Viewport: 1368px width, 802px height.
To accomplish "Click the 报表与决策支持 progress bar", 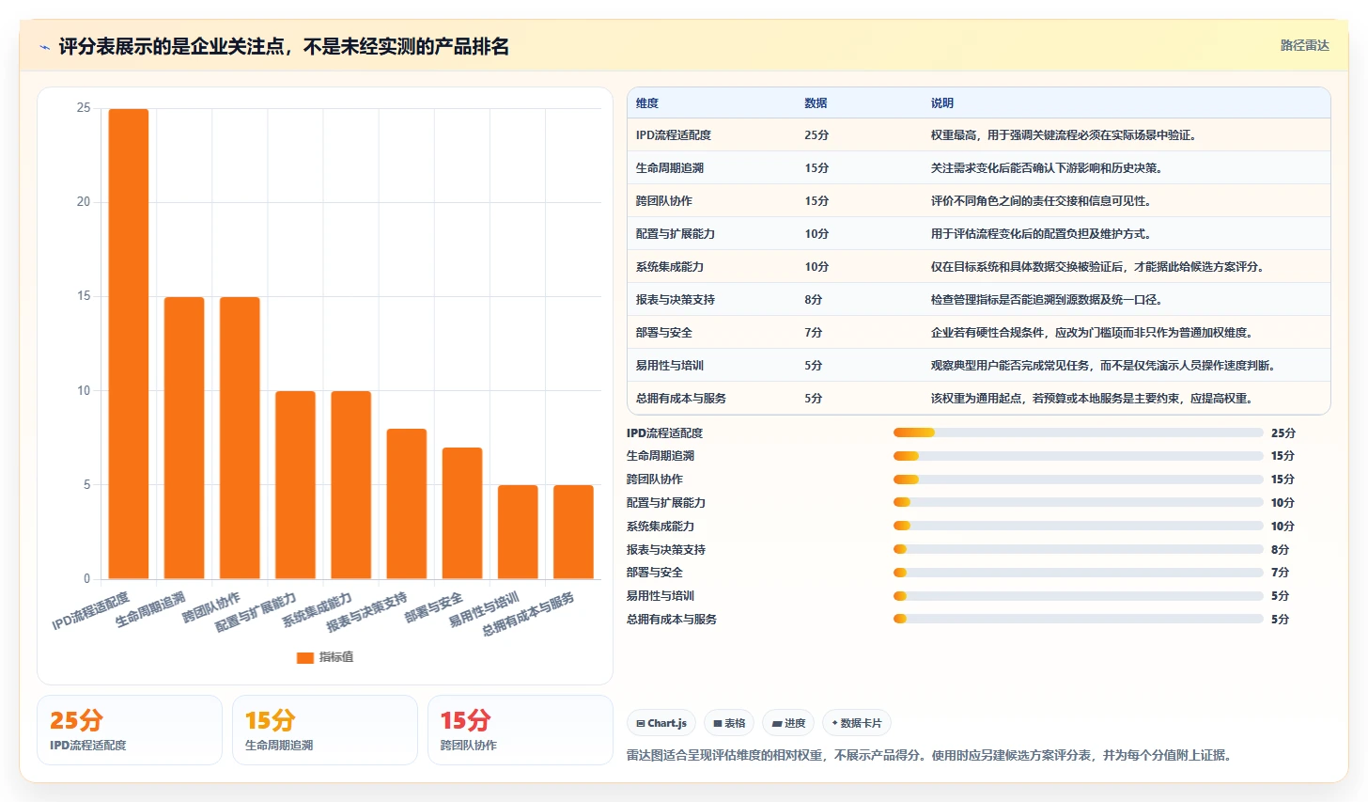I will [1078, 549].
